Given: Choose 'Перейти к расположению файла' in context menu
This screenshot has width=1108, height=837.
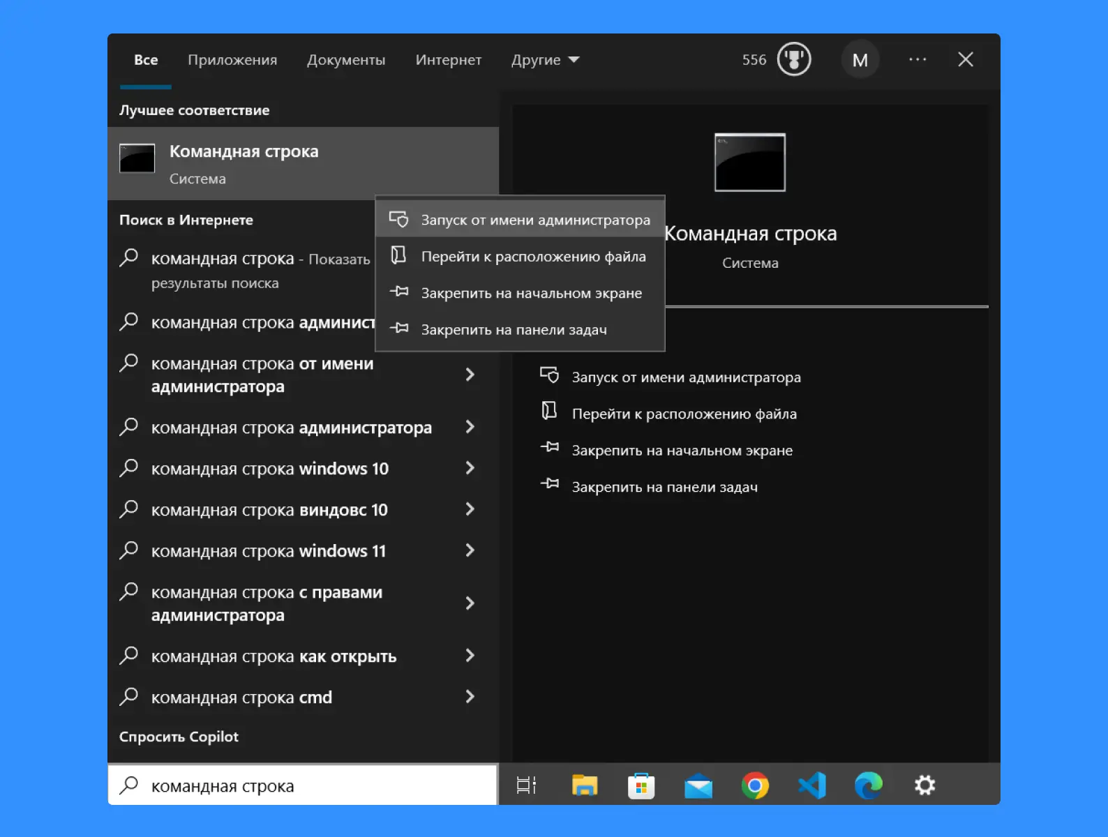Looking at the screenshot, I should pos(521,256).
